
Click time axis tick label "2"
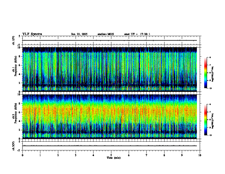pyautogui.click(x=58, y=155)
